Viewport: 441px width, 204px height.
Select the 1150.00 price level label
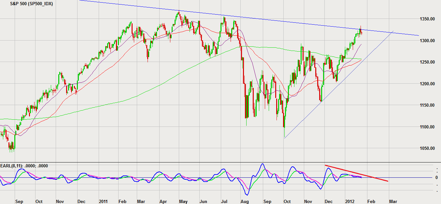pyautogui.click(x=427, y=105)
